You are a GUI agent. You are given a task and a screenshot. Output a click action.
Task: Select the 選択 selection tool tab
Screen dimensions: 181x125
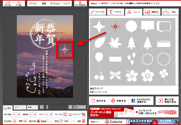point(8,108)
